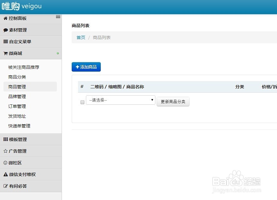Collapse the 微商城 menu section
The height and width of the screenshot is (200, 277).
tap(31, 53)
